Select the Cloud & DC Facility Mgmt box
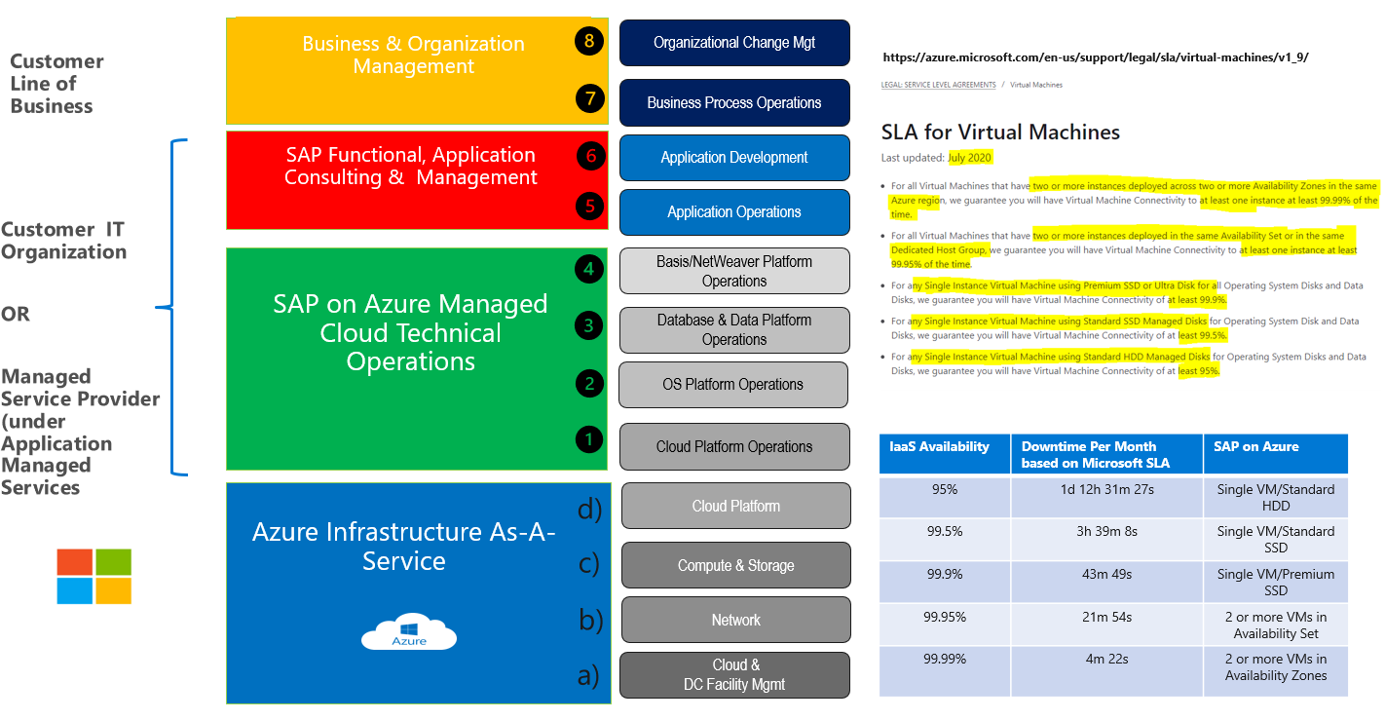This screenshot has width=1385, height=720. click(735, 675)
